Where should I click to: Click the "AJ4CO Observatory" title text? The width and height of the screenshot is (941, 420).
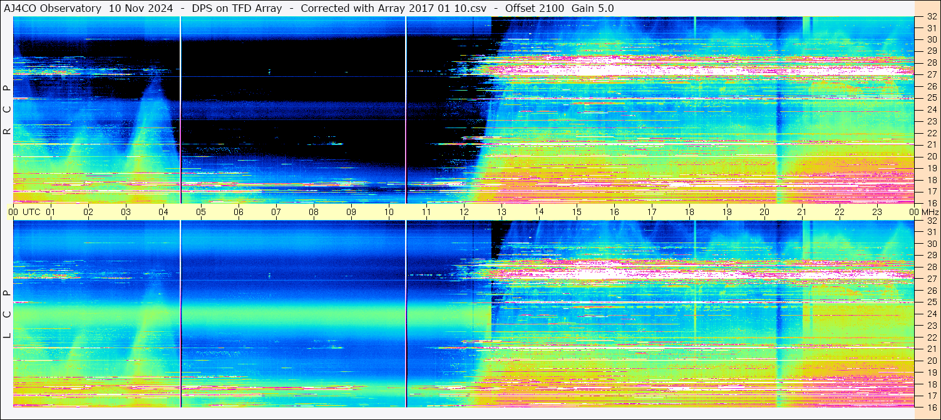click(53, 9)
